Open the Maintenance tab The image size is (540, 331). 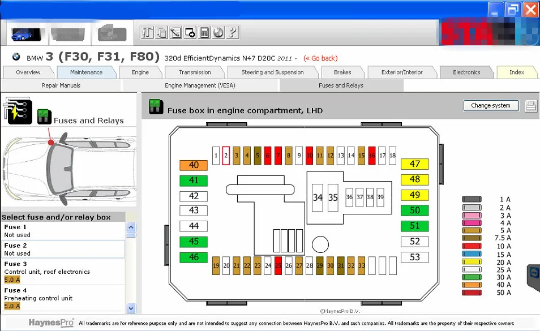click(86, 72)
